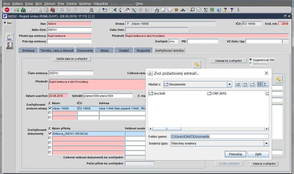Select the Elektronicky radio button
Screen dimensions: 294x174
tap(250, 63)
